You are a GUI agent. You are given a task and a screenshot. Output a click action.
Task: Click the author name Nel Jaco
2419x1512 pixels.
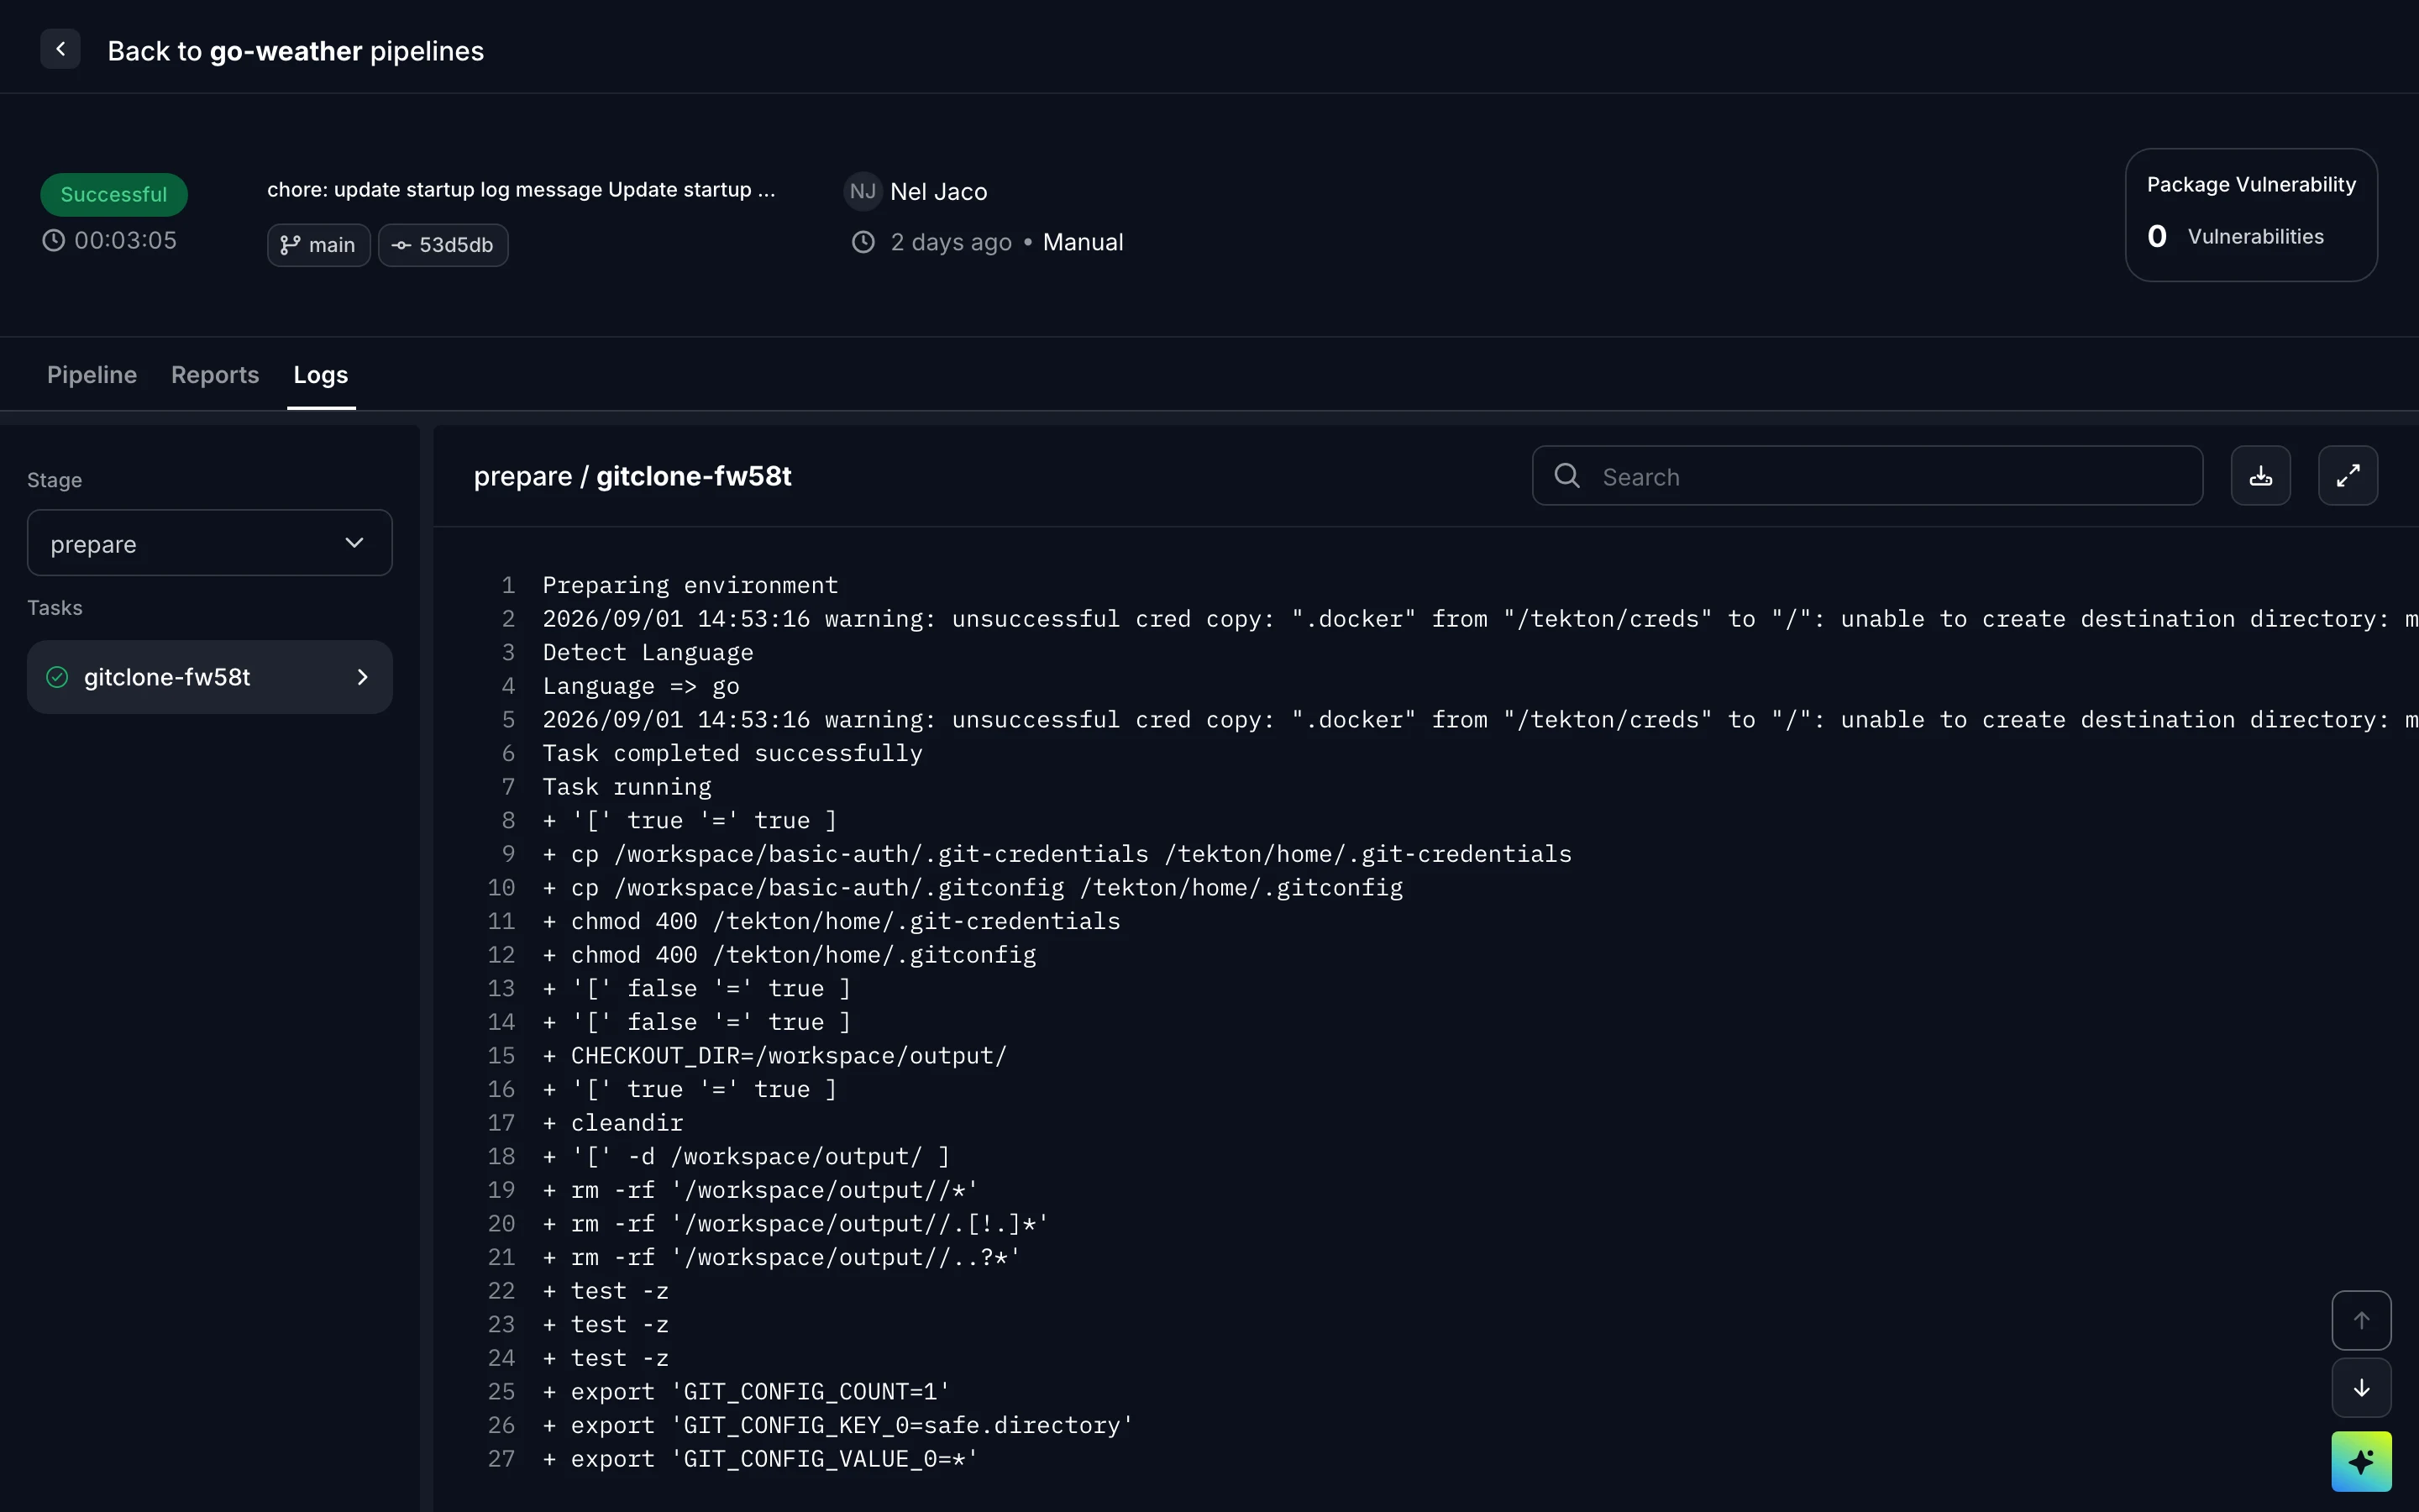[938, 192]
